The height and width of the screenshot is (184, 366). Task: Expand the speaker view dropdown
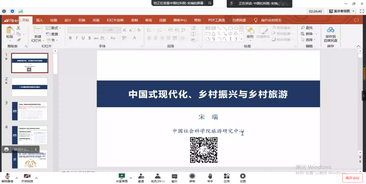[x=341, y=11]
